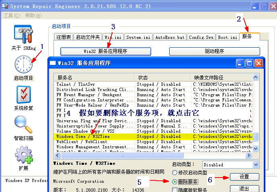Select the FW Event Manager / UmxAgent row
Screen dimensions: 277x192
tap(153, 95)
